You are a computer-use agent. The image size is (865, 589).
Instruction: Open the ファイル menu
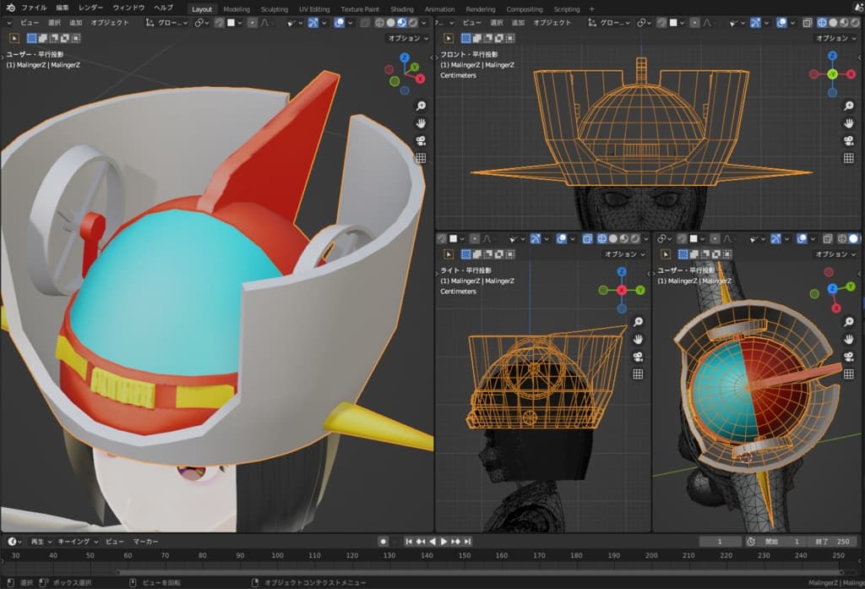34,8
